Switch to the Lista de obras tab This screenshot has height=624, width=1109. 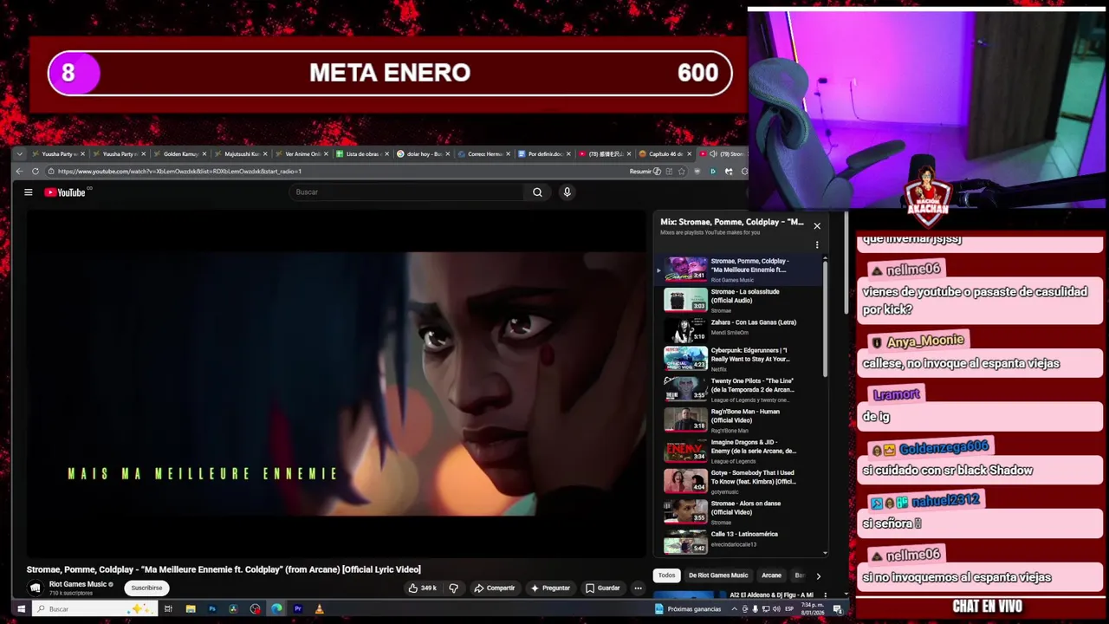(362, 154)
